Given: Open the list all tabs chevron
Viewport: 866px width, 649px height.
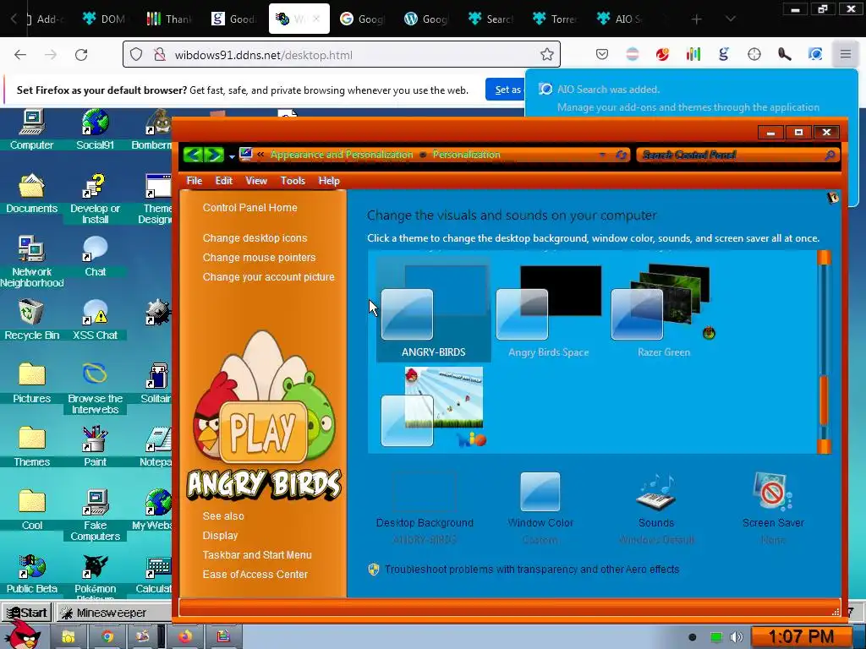Looking at the screenshot, I should coord(730,19).
